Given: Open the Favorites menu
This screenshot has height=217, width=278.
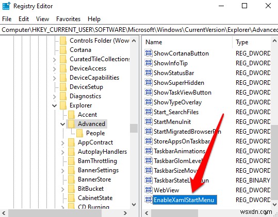Looking at the screenshot, I should coord(68,19).
